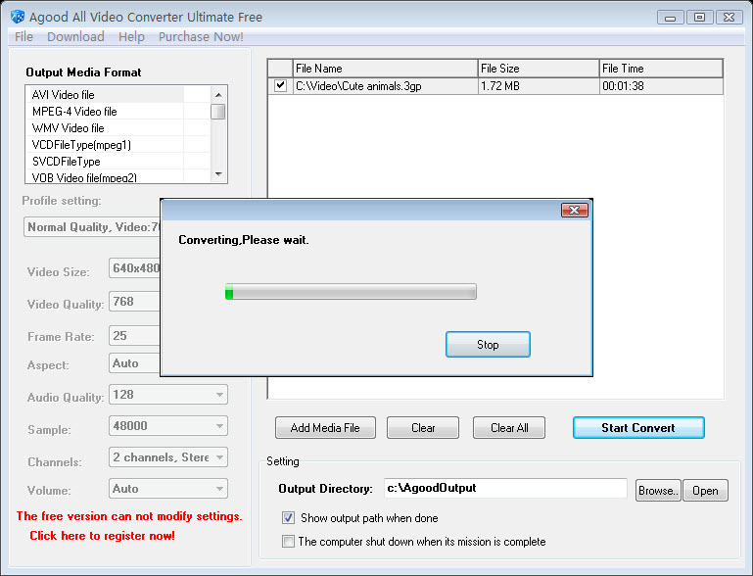Open the File menu
The image size is (753, 576).
(x=24, y=37)
